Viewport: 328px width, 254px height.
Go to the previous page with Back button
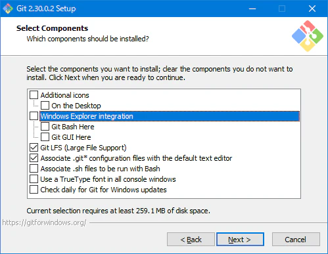(x=191, y=240)
